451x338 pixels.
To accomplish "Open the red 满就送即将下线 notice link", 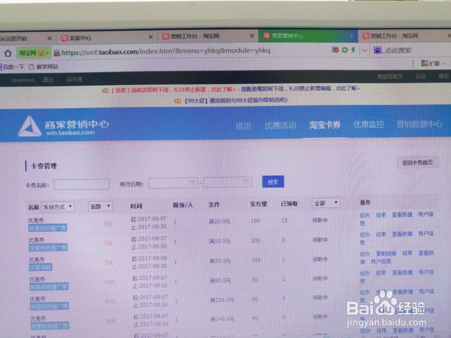I will tap(174, 90).
